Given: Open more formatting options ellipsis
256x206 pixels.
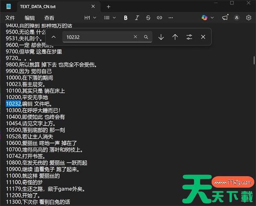Looking at the screenshot, I should [171, 17].
